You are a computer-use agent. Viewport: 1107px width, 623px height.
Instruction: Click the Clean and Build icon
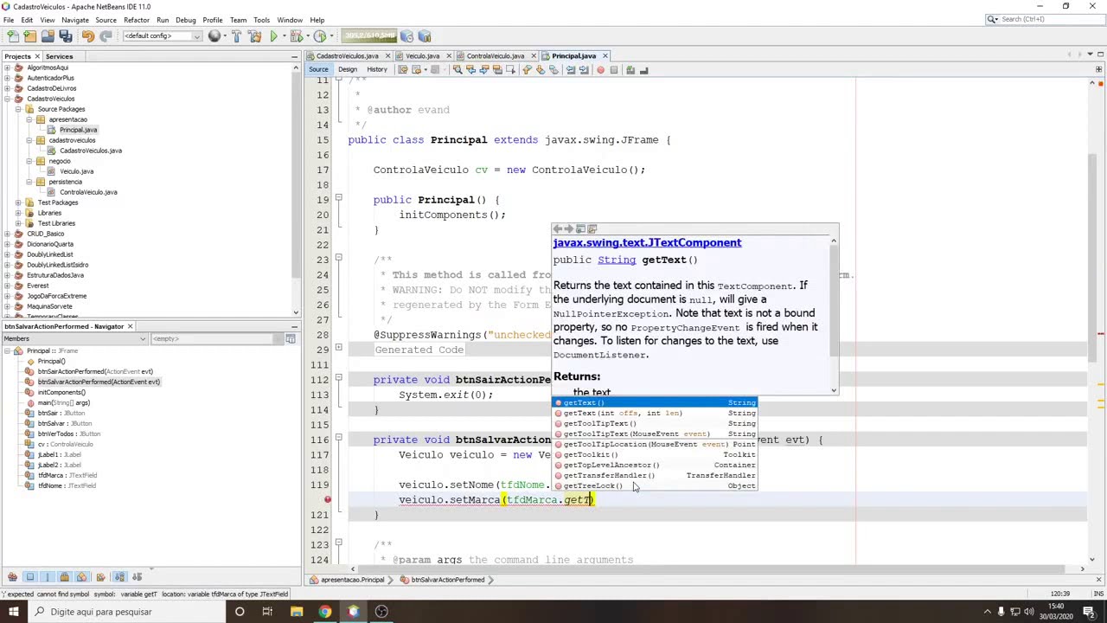[x=254, y=36]
